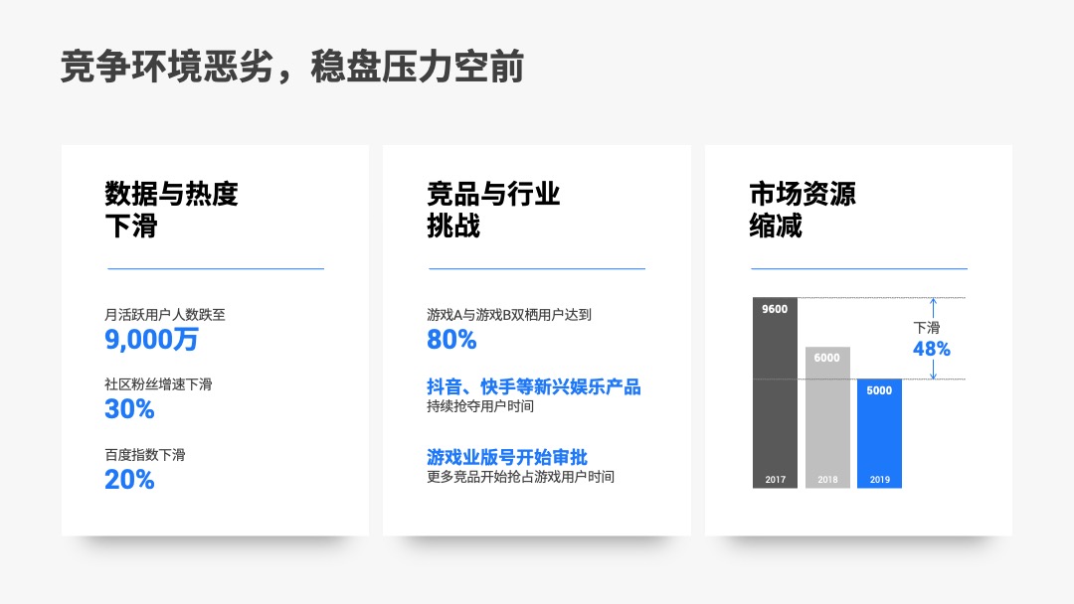This screenshot has width=1074, height=604.
Task: Click the 6000 bar value label
Action: pos(826,358)
